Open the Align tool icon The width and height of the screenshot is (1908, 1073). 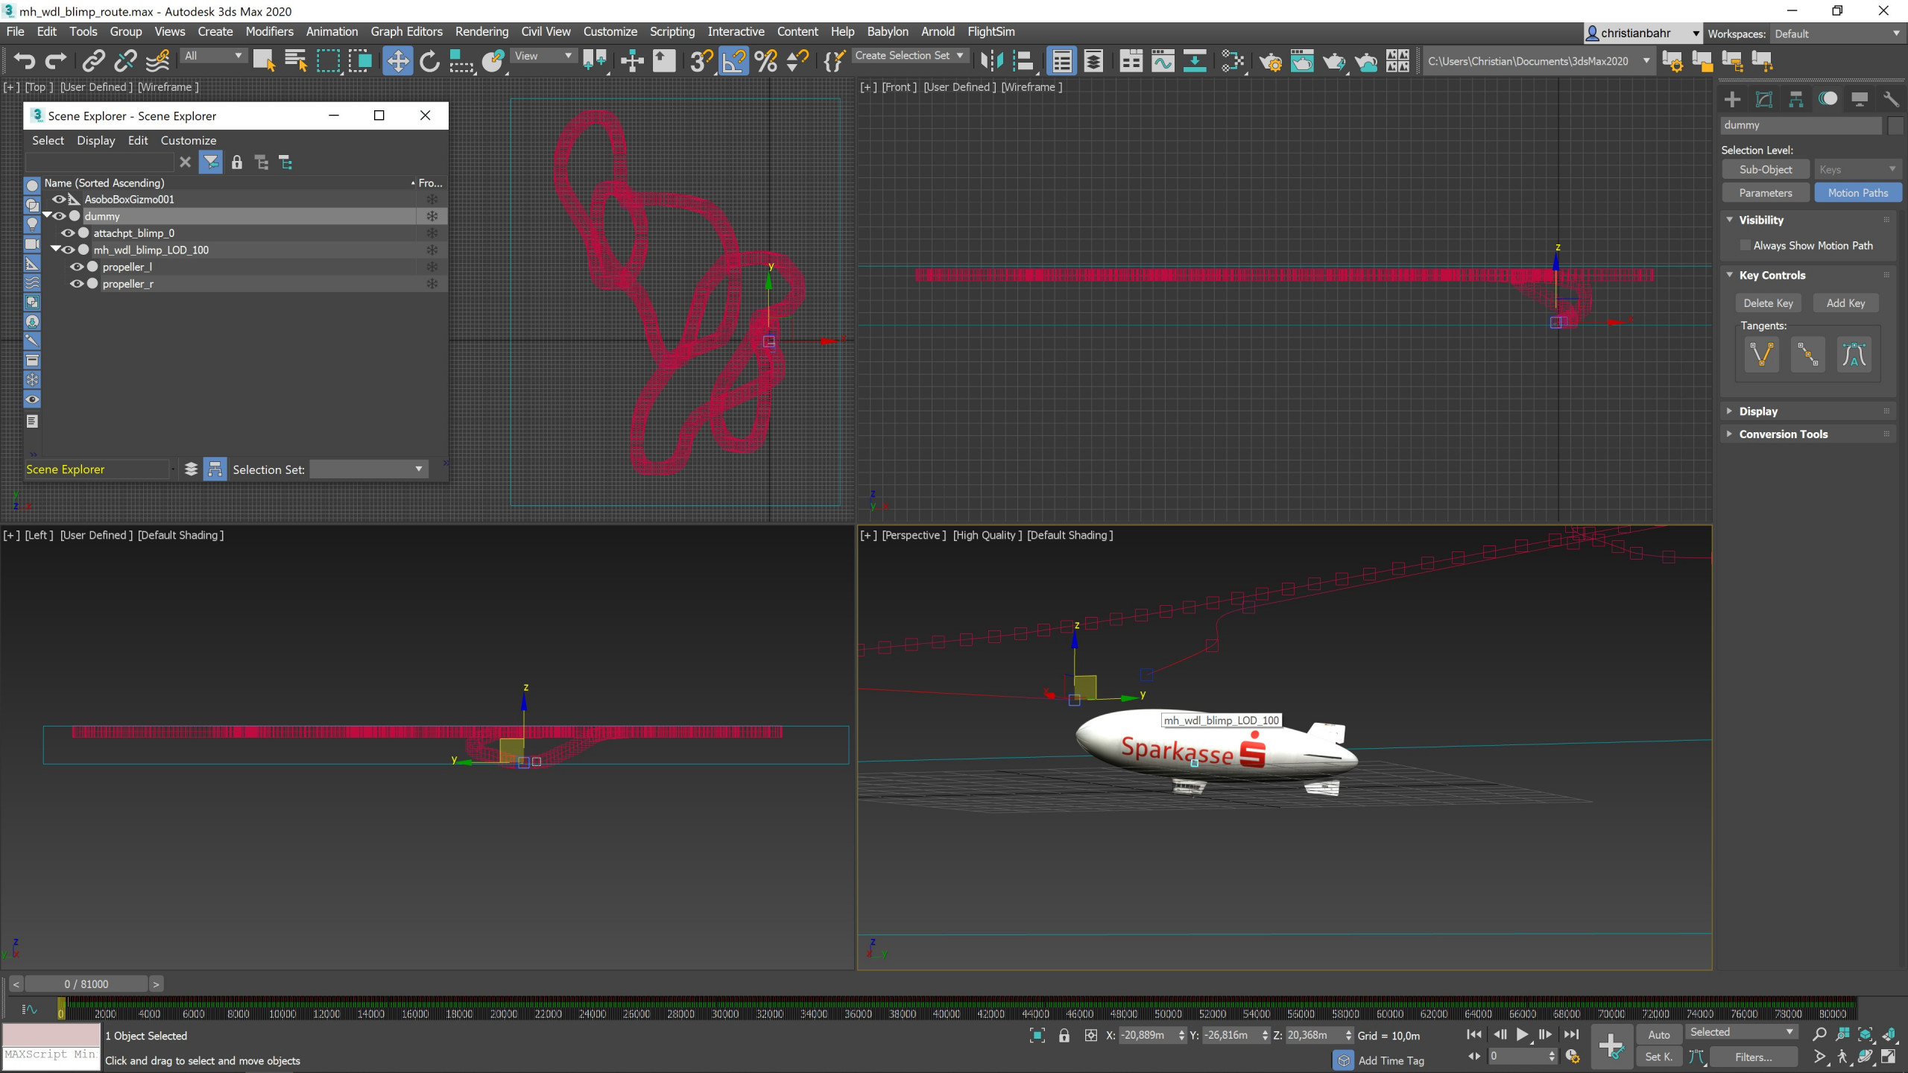1024,60
